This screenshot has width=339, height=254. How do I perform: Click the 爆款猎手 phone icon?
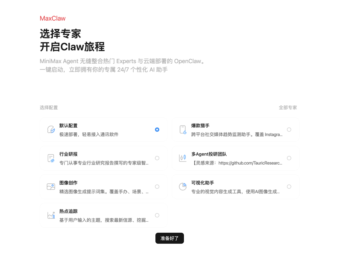pos(182,129)
